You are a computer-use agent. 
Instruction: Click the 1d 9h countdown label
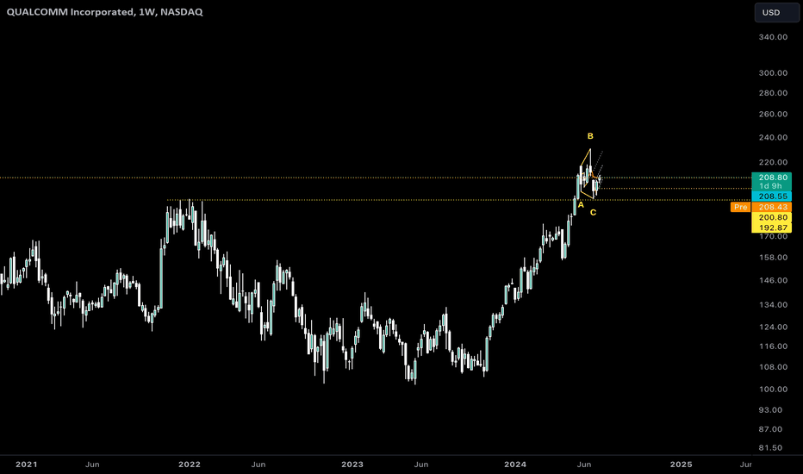tap(772, 186)
